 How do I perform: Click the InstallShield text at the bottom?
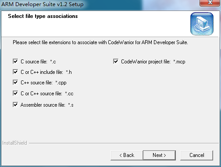pos(14,143)
